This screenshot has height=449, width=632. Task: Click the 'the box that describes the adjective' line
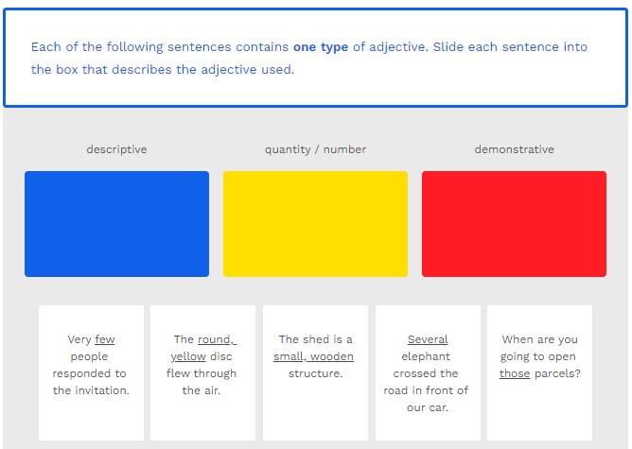point(163,70)
